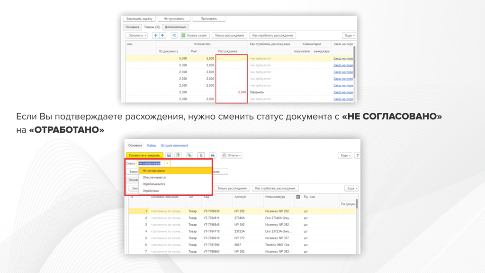Open the 'Еще' menu in the upper screenshot
Image resolution: width=485 pixels, height=273 pixels.
coord(349,35)
